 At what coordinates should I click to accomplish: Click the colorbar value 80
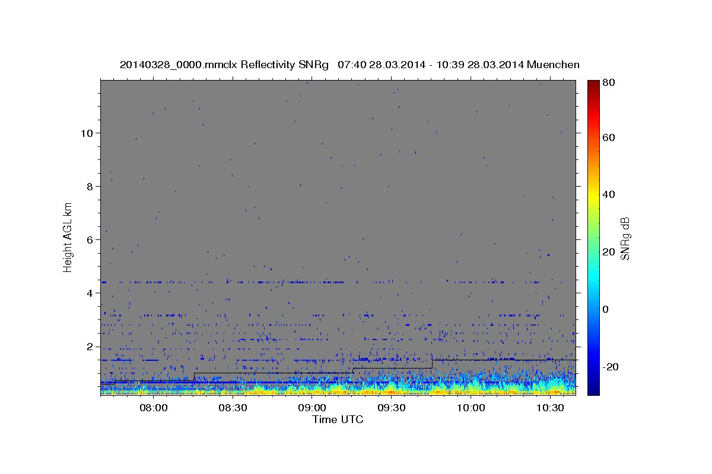(608, 82)
